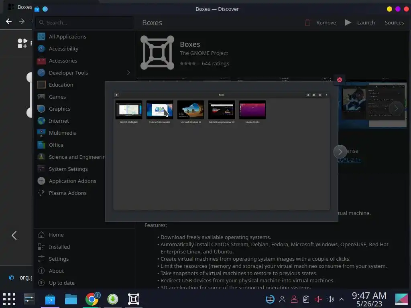Click the muted microphone tray icon
The image size is (411, 308).
pyautogui.click(x=318, y=299)
